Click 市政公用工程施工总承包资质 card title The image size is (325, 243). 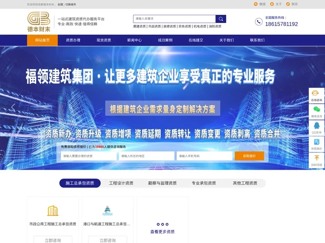point(53,224)
